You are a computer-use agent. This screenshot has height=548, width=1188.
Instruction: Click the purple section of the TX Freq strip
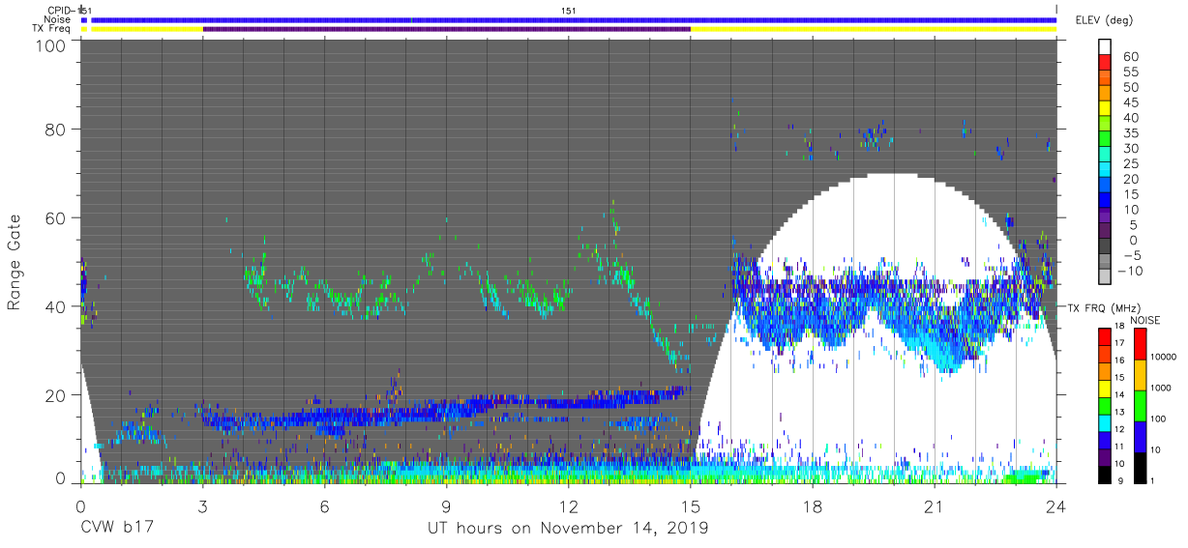[x=446, y=29]
